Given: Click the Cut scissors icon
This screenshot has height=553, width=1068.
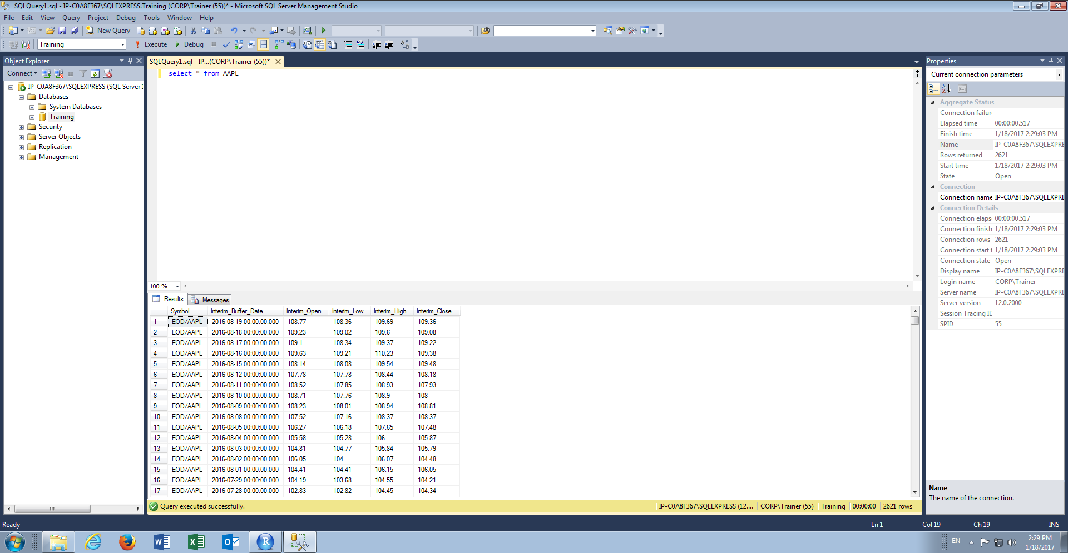Looking at the screenshot, I should (193, 31).
